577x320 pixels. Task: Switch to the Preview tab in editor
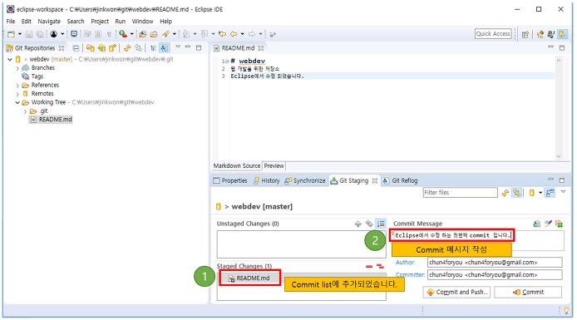274,166
